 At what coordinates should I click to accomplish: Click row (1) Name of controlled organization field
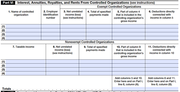coord(23,26)
